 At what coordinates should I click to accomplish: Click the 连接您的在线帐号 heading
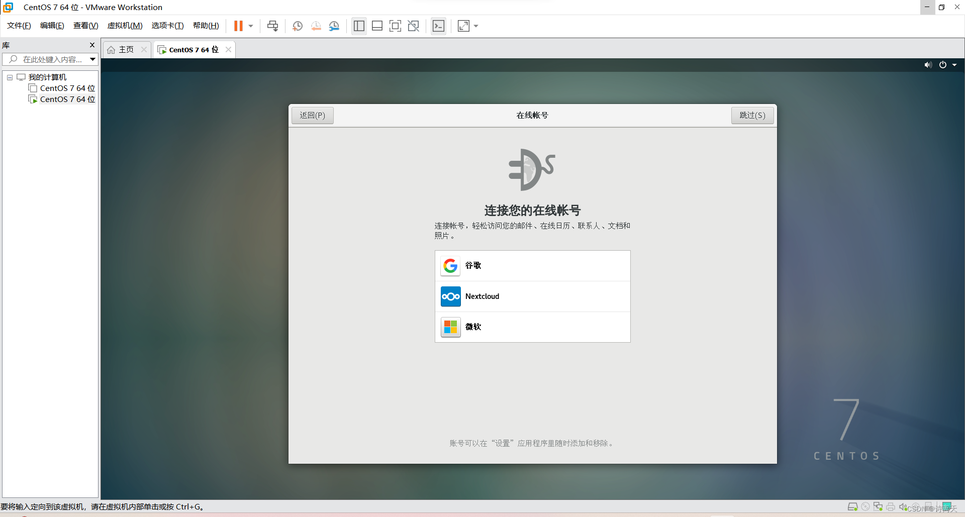[x=532, y=210]
